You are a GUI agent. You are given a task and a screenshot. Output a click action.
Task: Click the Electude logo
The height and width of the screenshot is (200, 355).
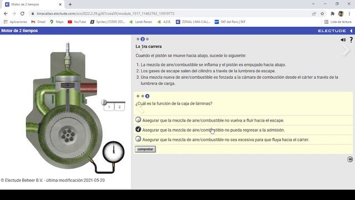coord(332,31)
